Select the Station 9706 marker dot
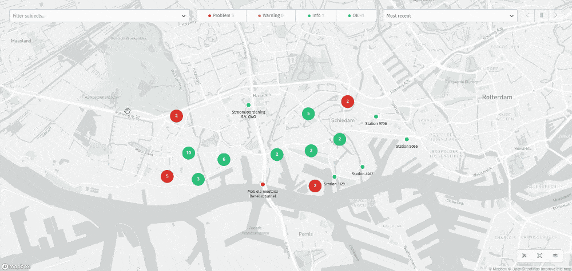The width and height of the screenshot is (572, 271). [376, 116]
